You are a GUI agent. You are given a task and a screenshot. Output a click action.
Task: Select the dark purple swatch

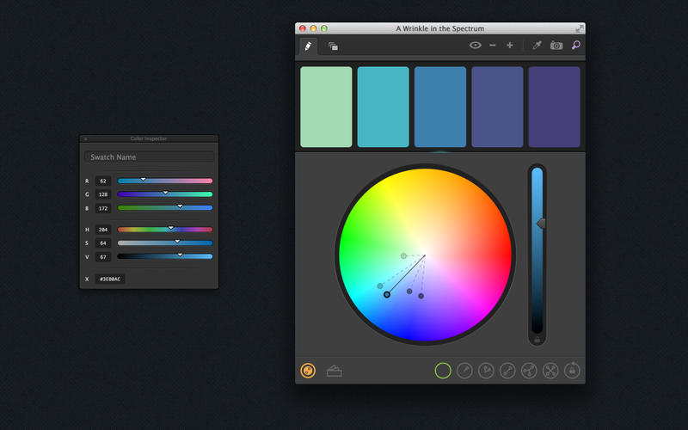pyautogui.click(x=554, y=107)
